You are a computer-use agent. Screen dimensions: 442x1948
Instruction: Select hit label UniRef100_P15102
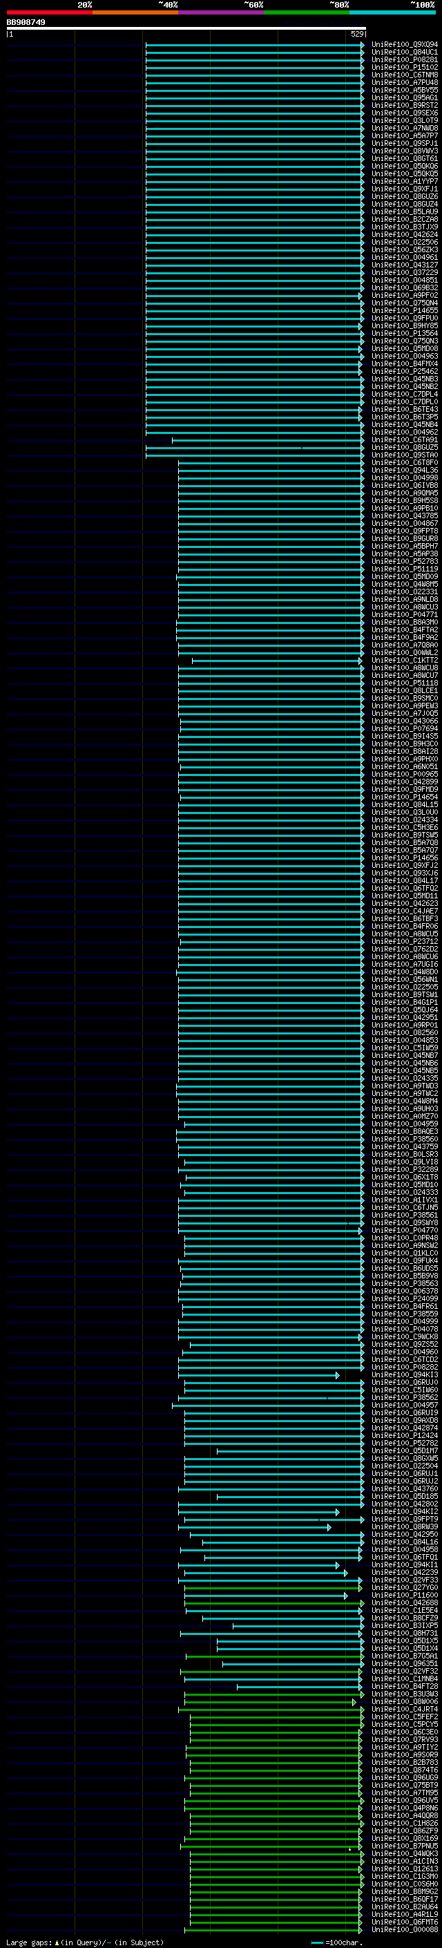pos(405,67)
